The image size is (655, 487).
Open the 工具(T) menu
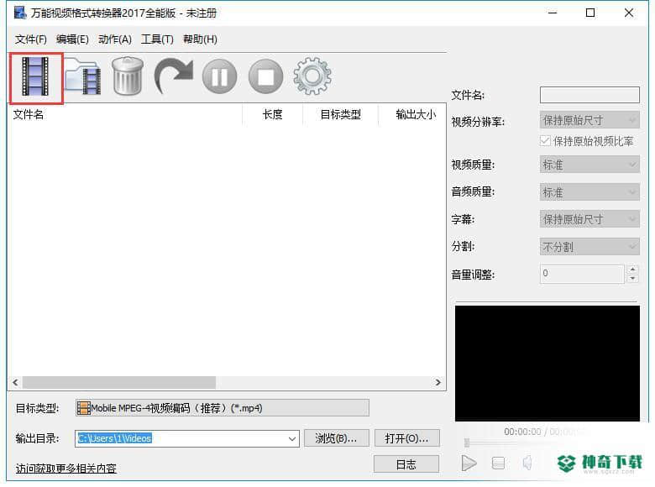pyautogui.click(x=157, y=39)
